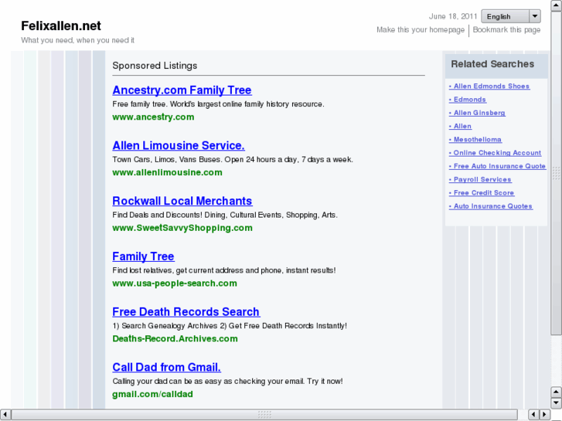The width and height of the screenshot is (562, 421).
Task: Open Call Dad from Gmail listing
Action: 166,367
